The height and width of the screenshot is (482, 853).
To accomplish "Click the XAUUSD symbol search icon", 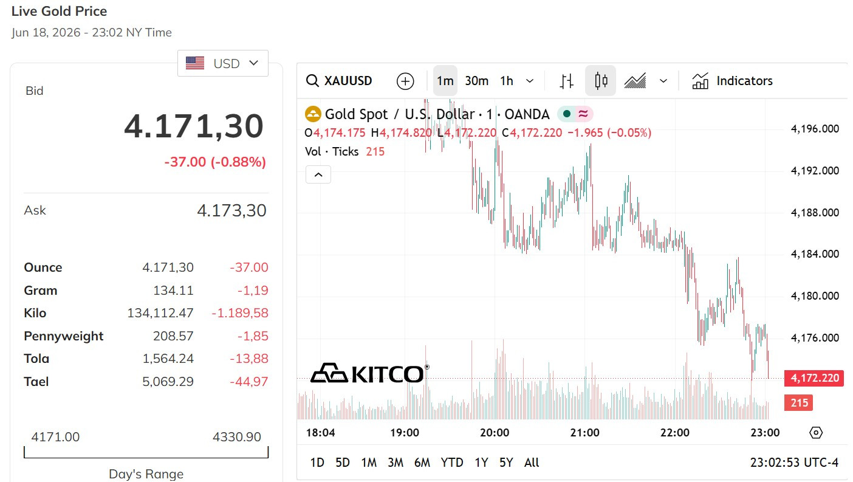I will tap(312, 81).
